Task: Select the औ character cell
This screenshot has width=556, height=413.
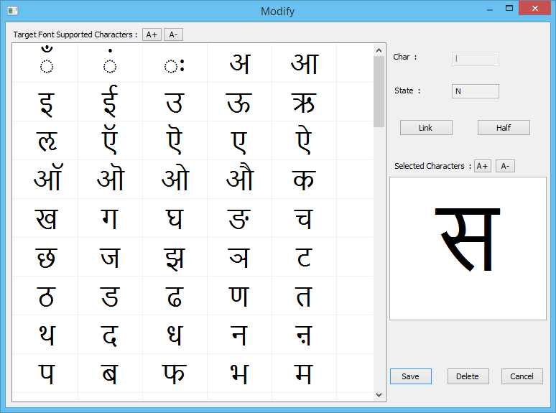Action: [x=239, y=179]
